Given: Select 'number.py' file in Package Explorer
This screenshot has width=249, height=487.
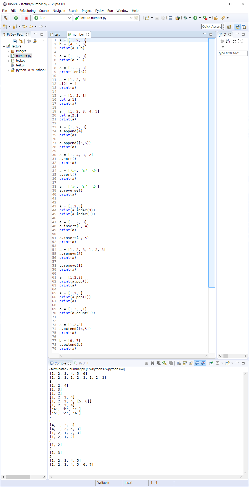Looking at the screenshot, I should tap(21, 56).
